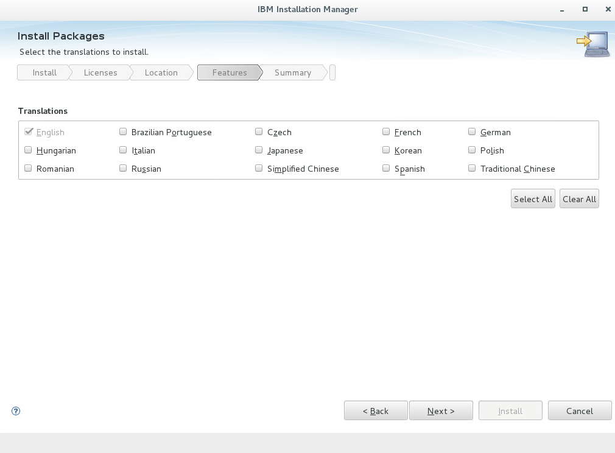Select the Russian translation checkbox
Viewport: 615px width, 453px height.
(x=123, y=168)
